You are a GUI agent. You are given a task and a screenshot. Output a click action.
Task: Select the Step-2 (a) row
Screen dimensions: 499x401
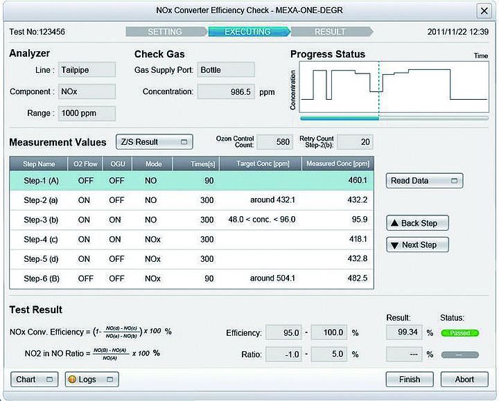191,200
